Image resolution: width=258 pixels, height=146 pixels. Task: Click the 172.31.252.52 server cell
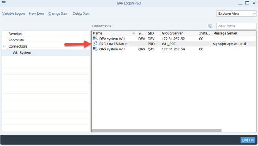(x=173, y=38)
